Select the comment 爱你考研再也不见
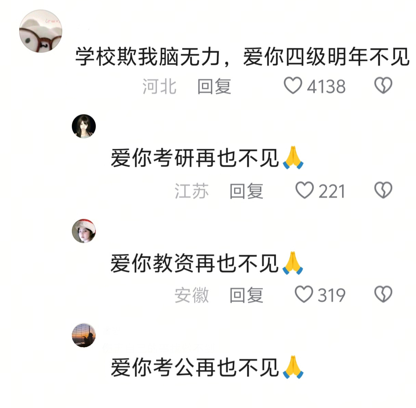Image resolution: width=416 pixels, height=408 pixels. click(x=207, y=158)
